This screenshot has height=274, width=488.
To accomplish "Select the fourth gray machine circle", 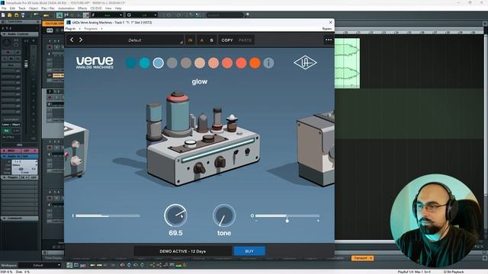I will click(x=172, y=62).
